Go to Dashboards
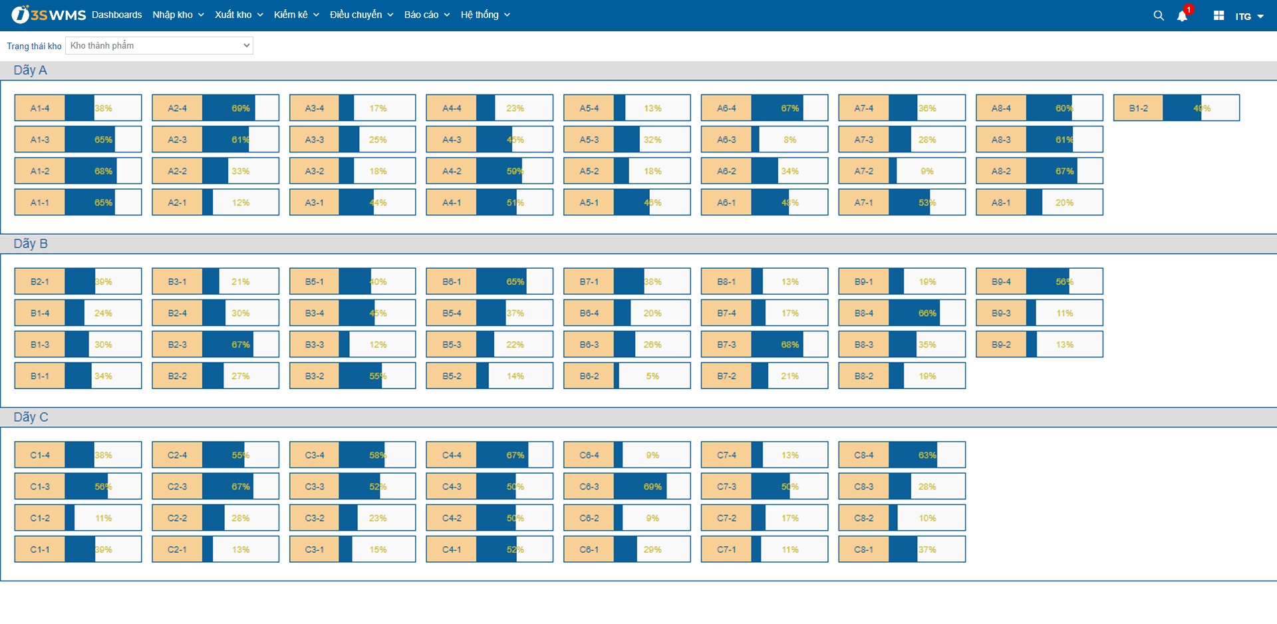 [116, 15]
